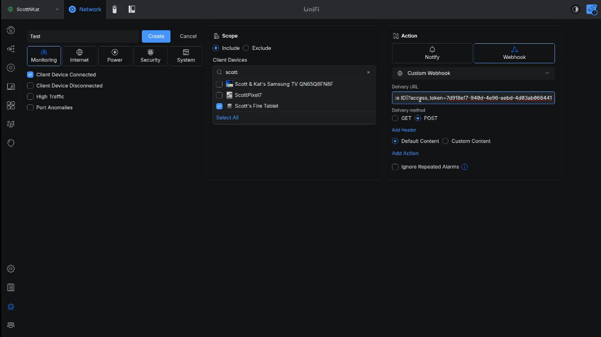
Task: Clear the client device search with X
Action: 368,72
